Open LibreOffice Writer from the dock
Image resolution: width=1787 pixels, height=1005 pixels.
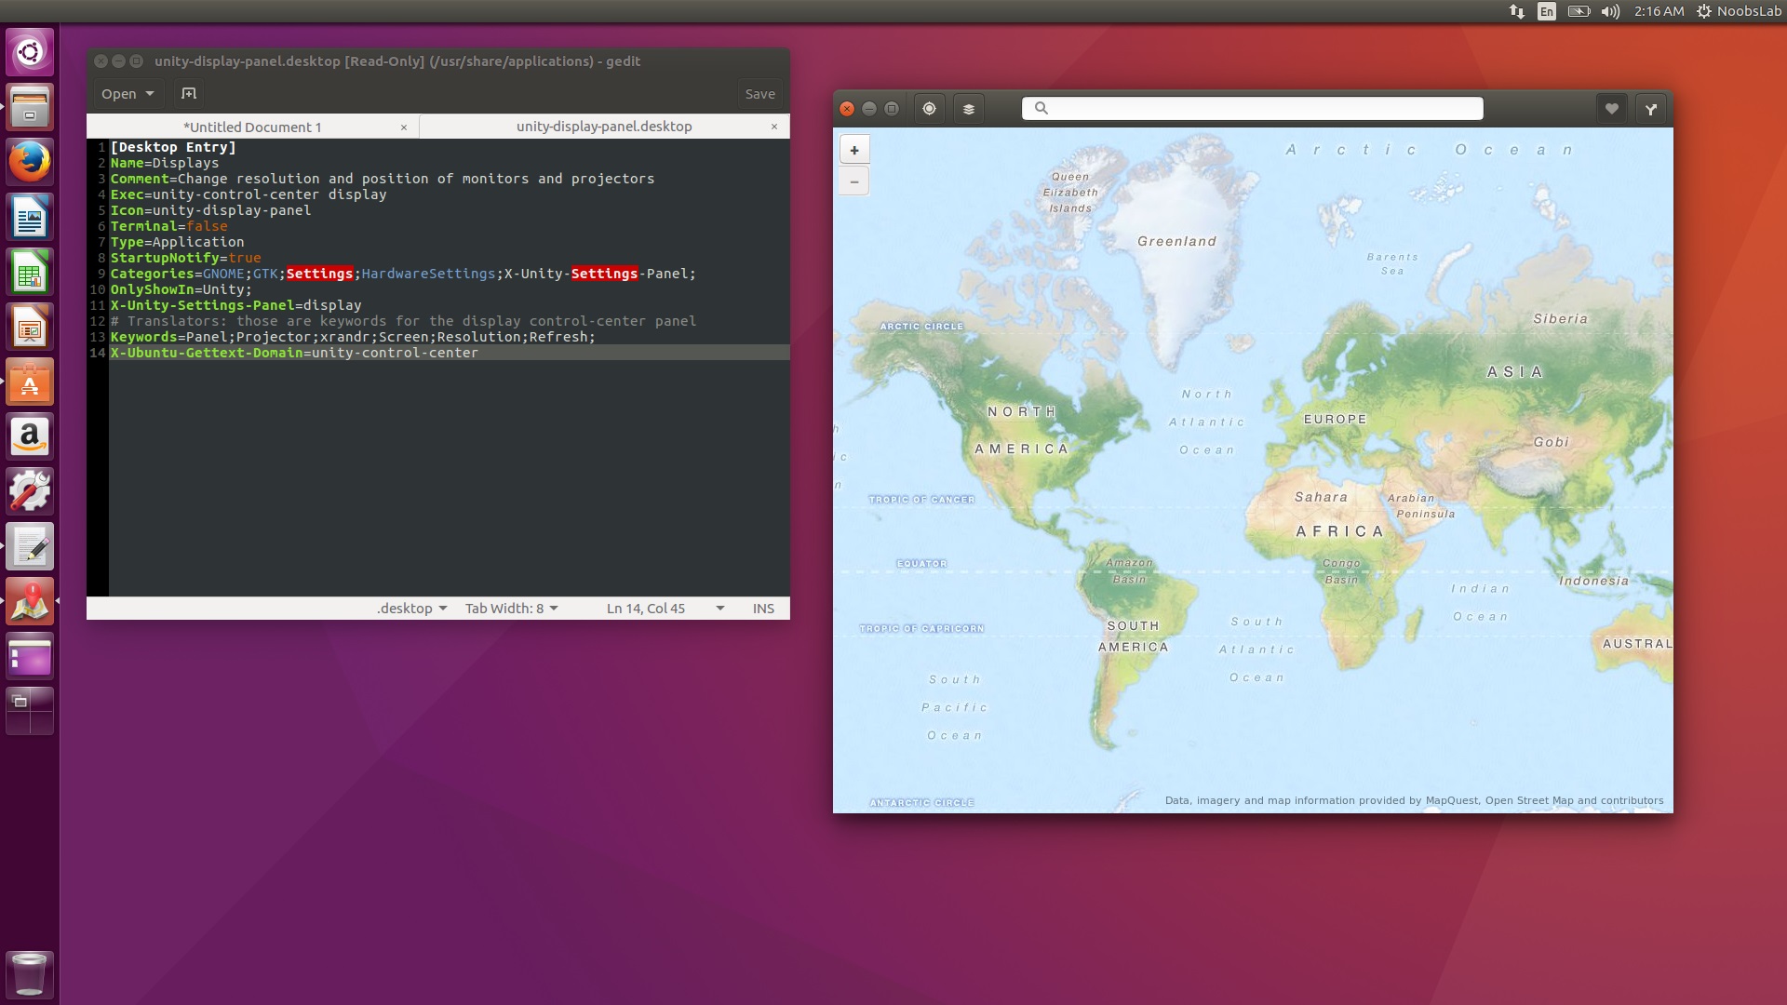pyautogui.click(x=30, y=217)
